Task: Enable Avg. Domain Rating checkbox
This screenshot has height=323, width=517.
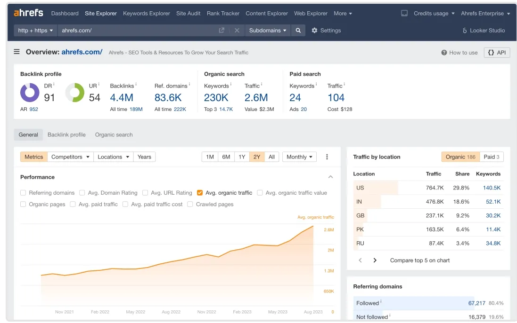Action: pos(82,193)
